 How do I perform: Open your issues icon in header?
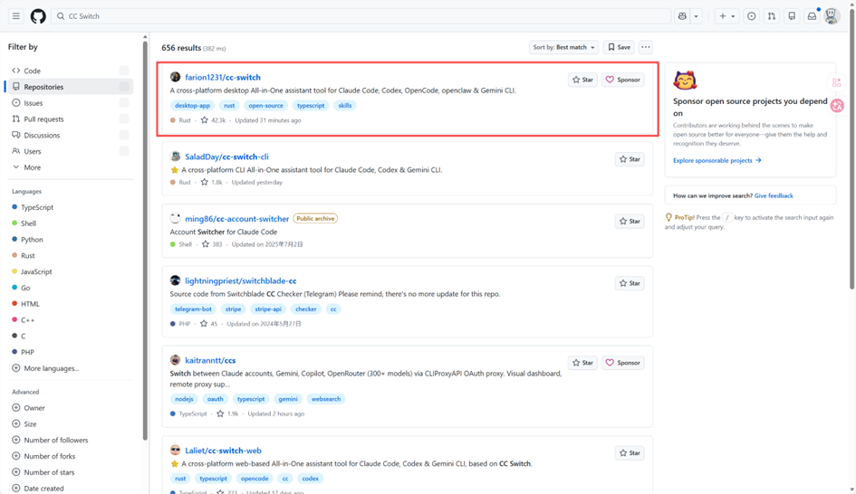(x=752, y=16)
